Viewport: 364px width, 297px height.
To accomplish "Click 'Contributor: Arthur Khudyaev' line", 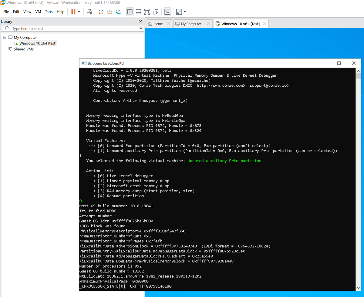I will (x=140, y=101).
